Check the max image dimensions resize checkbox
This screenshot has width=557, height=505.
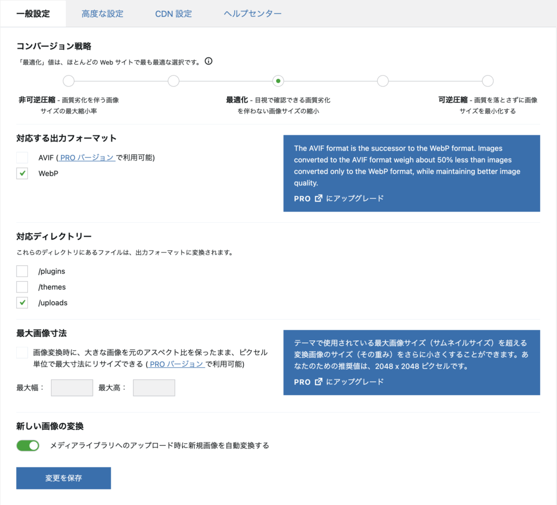[x=22, y=352]
